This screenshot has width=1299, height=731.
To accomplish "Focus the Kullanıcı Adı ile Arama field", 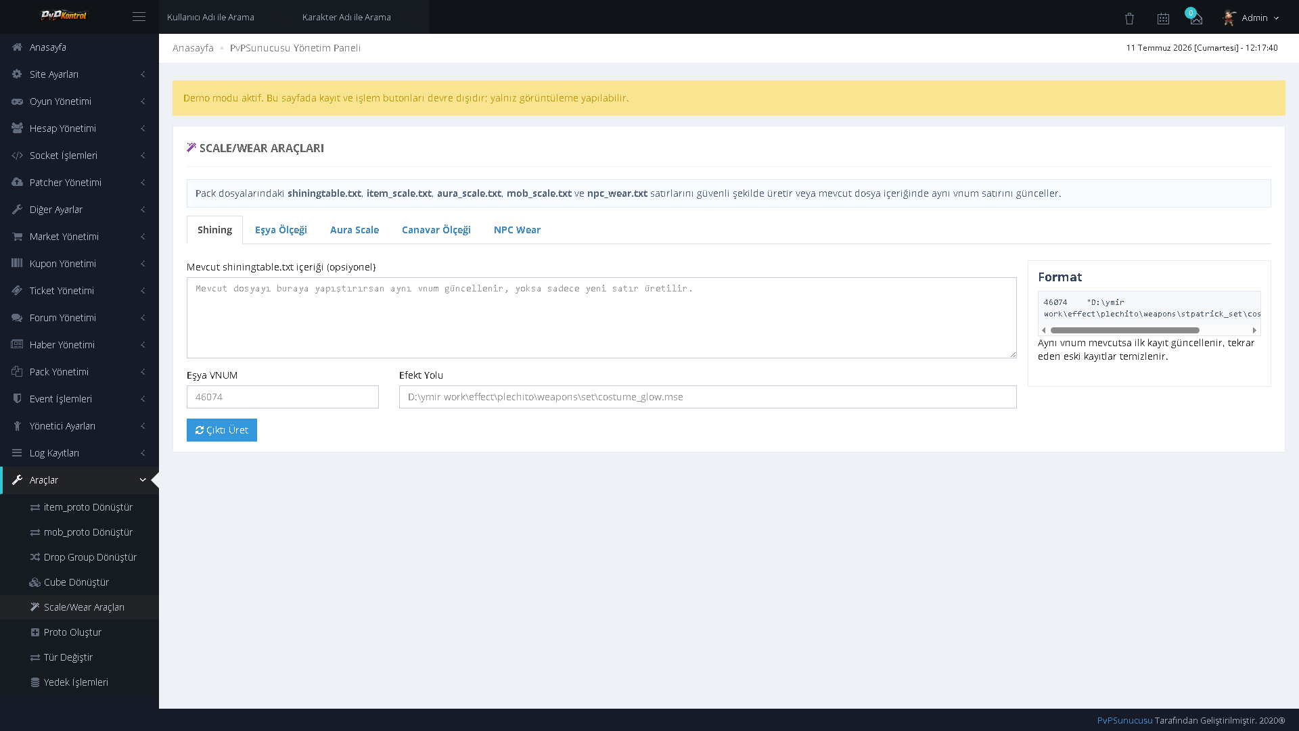I will coord(227,17).
